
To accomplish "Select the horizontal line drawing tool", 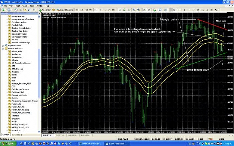I will pyautogui.click(x=189, y=10).
